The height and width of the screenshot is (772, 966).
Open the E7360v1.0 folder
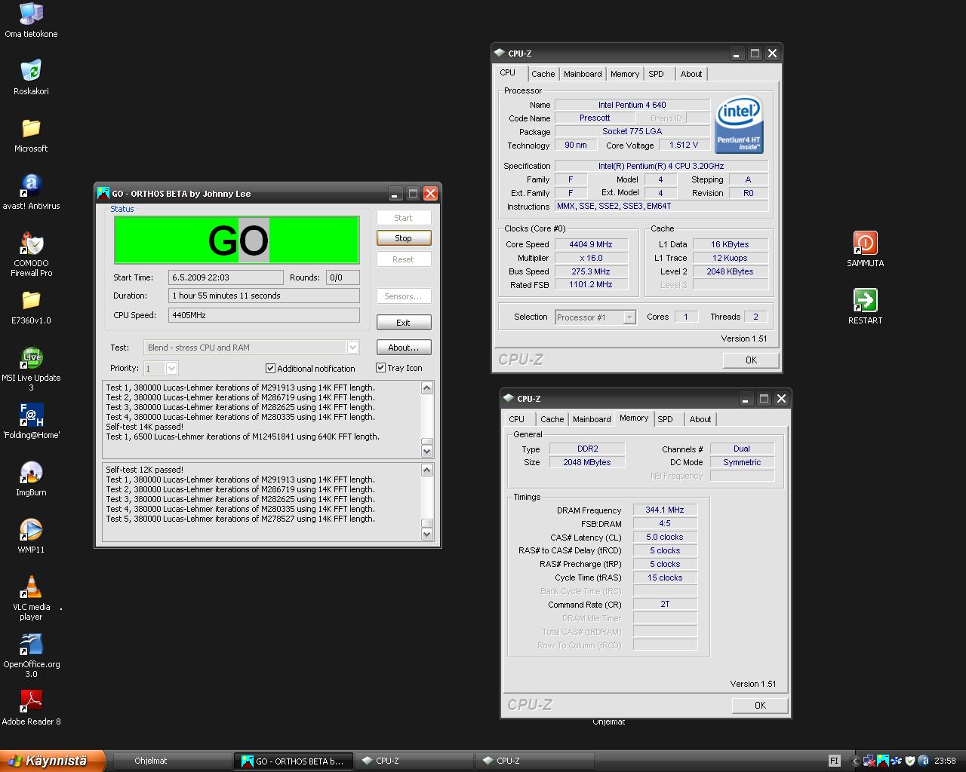[x=31, y=307]
